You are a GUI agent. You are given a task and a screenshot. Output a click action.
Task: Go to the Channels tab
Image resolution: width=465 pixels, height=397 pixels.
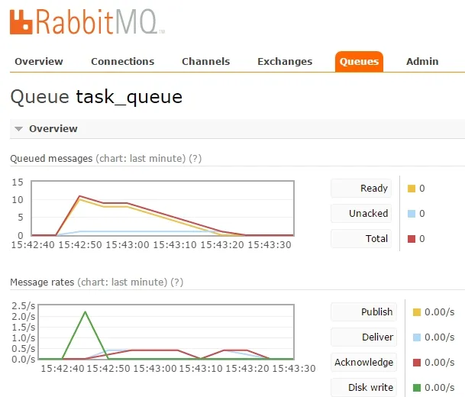pos(206,61)
